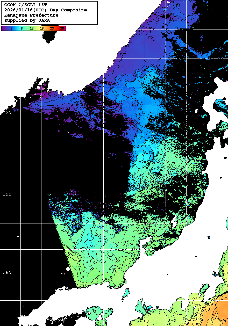Pick the value 8 on the color legend
This screenshot has width=228, height=326.
[x=22, y=28]
